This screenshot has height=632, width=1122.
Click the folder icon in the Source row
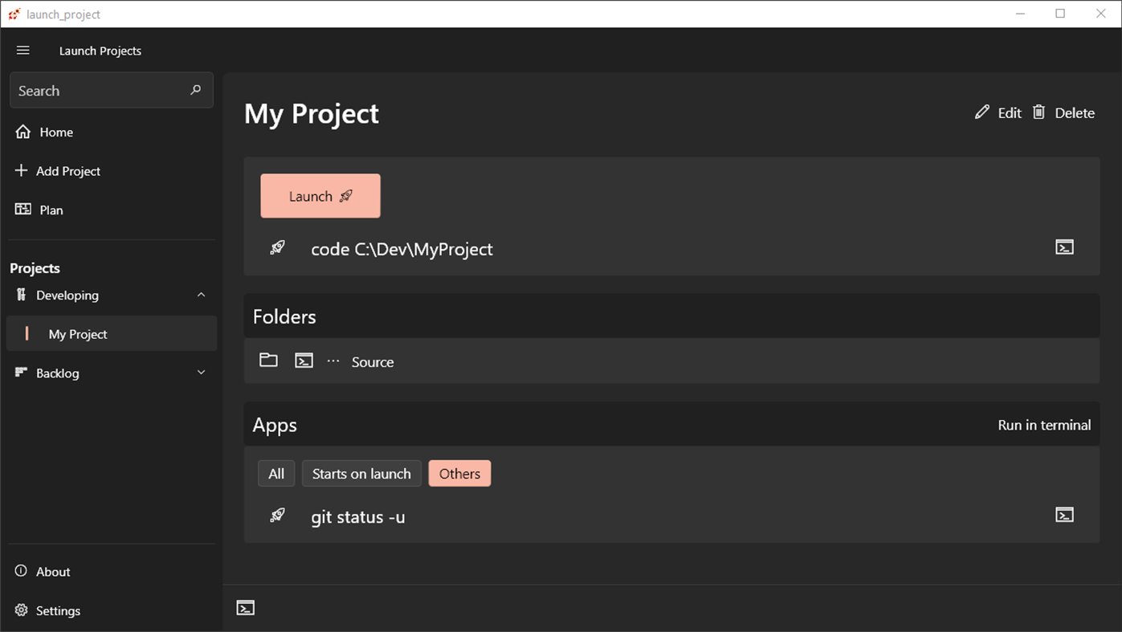click(268, 361)
